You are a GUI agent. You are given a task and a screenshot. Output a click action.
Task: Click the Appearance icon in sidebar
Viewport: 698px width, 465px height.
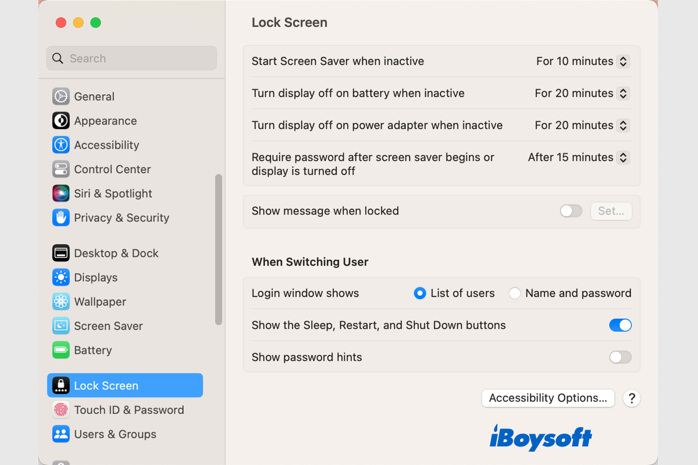pyautogui.click(x=60, y=121)
